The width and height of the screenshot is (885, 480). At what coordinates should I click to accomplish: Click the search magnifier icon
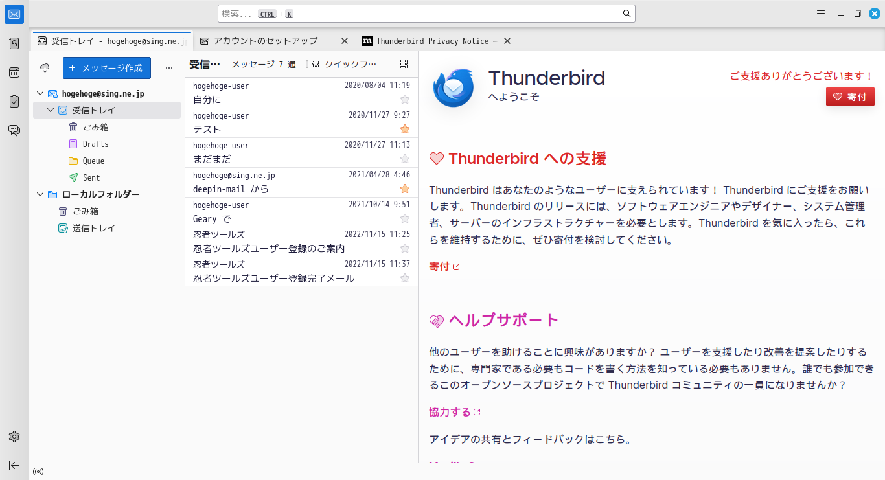(626, 14)
